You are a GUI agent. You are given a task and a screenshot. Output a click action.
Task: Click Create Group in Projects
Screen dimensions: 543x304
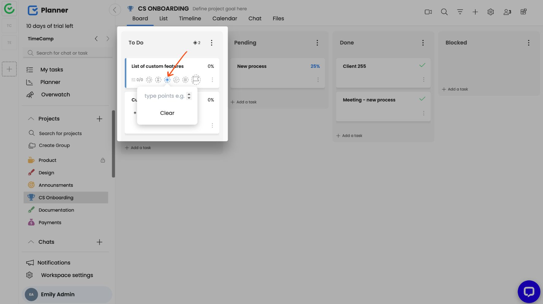tap(49, 145)
